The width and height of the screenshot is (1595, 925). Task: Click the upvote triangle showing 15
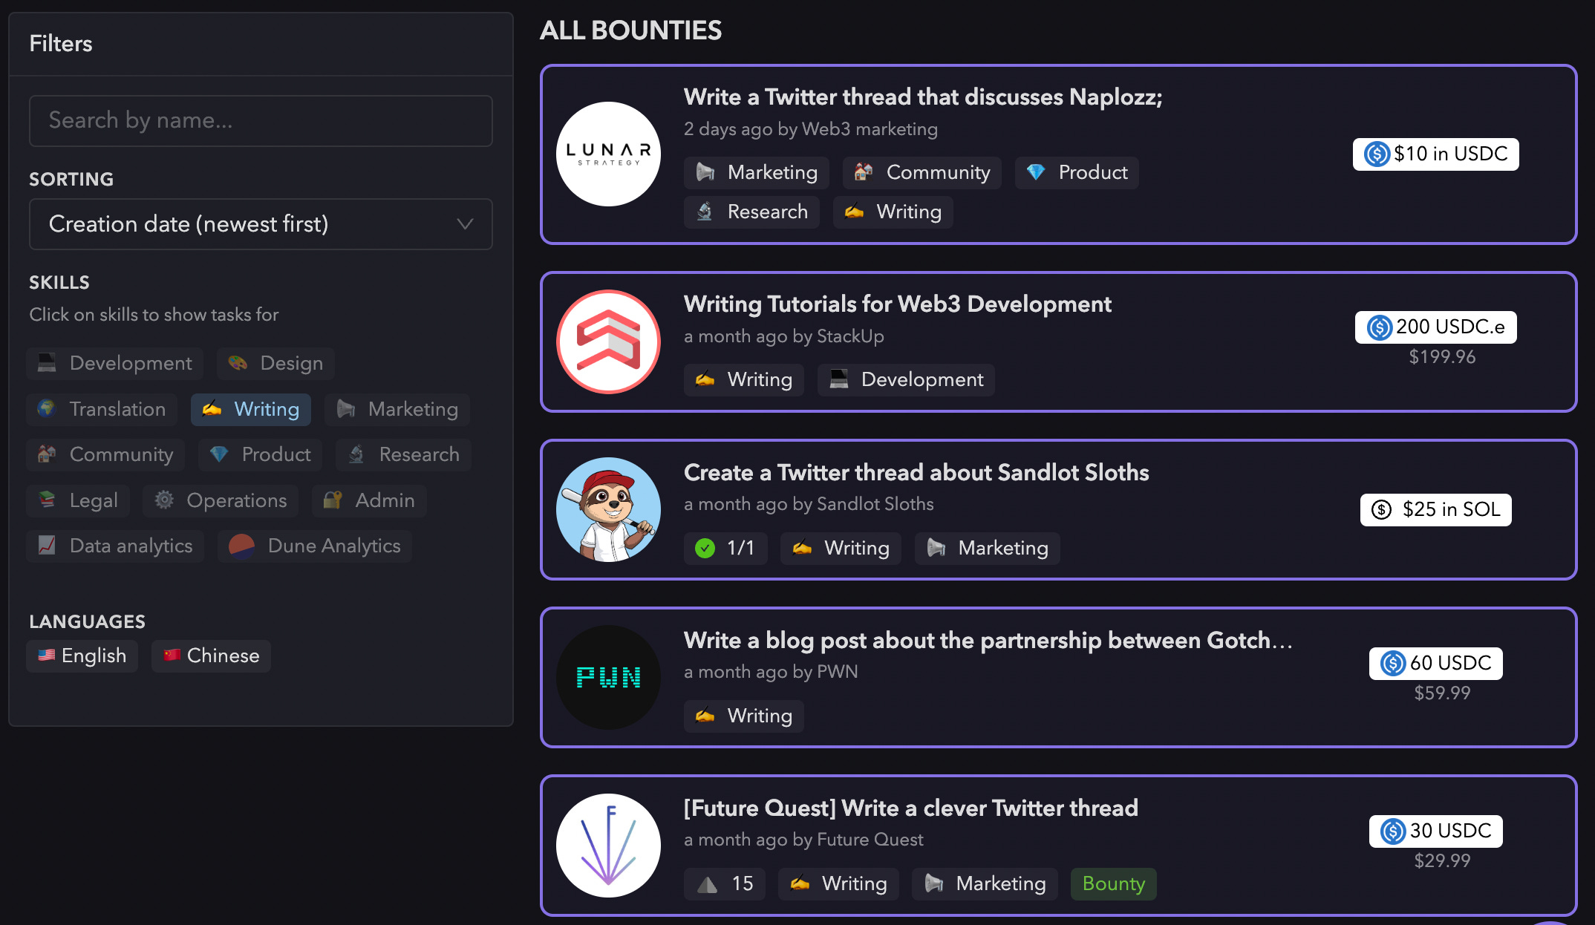[708, 883]
